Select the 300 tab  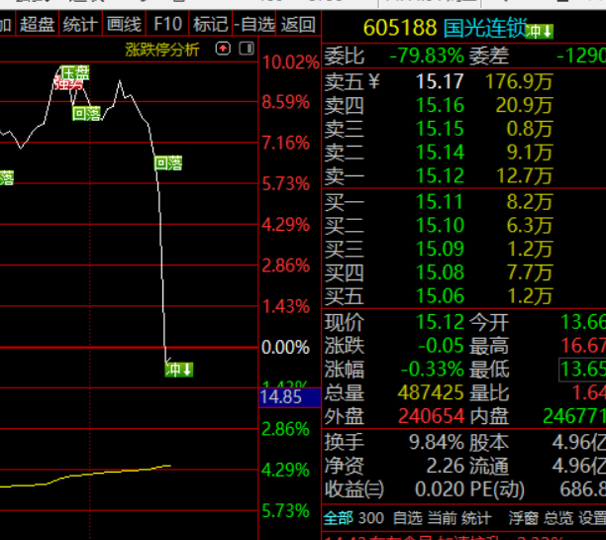point(371,518)
